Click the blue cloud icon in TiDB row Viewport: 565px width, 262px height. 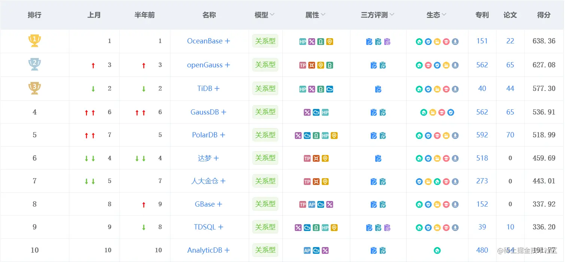(329, 89)
